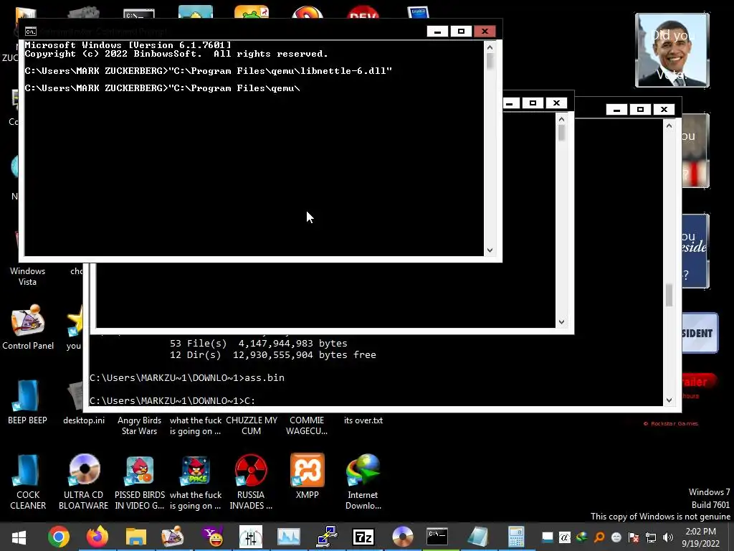Click the front Command Prompt scrollbar thumb
The width and height of the screenshot is (734, 551).
pos(490,62)
